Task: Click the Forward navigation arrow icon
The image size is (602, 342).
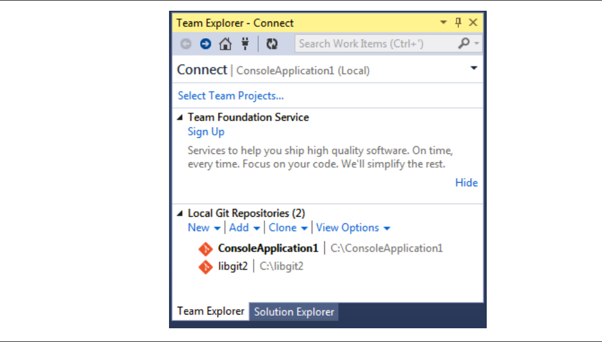Action: coord(205,44)
